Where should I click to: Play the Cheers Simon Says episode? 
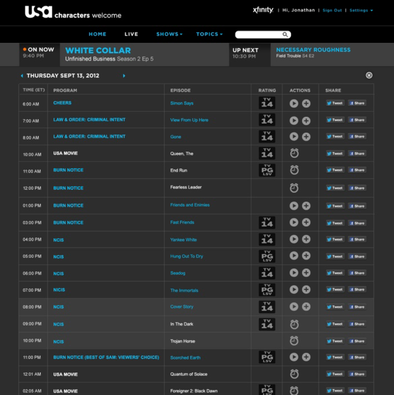[x=294, y=103]
